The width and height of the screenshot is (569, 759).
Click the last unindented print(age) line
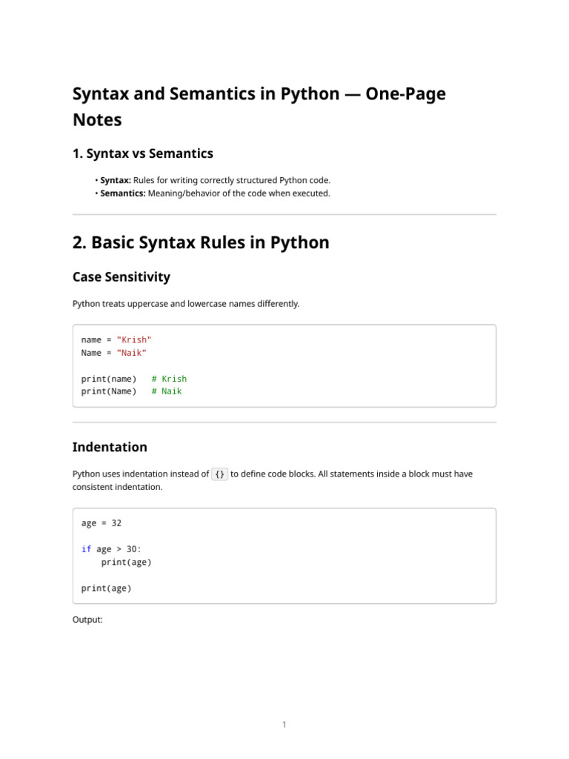107,589
